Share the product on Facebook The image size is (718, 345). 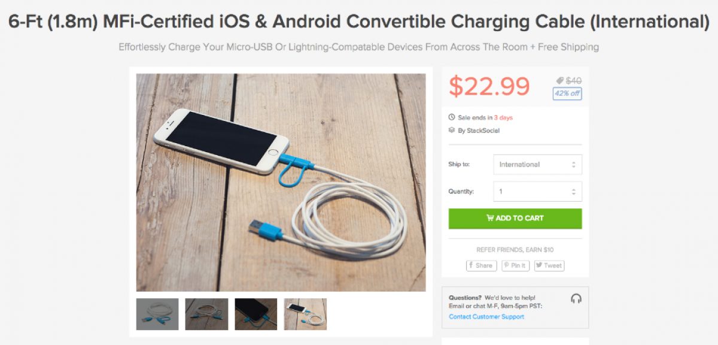click(481, 265)
